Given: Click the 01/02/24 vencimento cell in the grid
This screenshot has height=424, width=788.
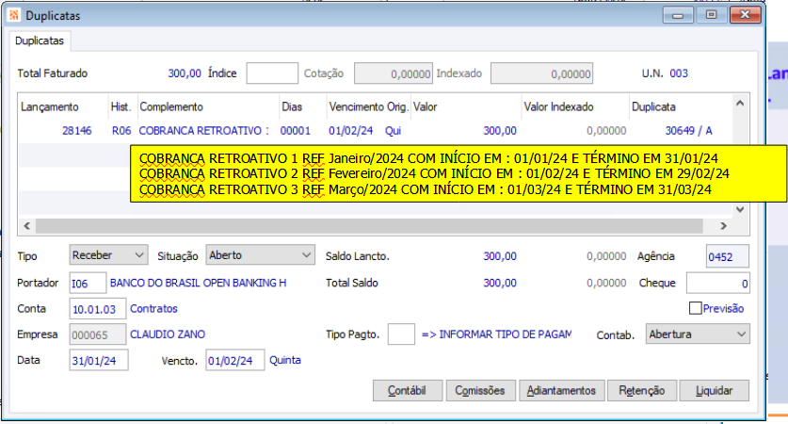Looking at the screenshot, I should [351, 131].
